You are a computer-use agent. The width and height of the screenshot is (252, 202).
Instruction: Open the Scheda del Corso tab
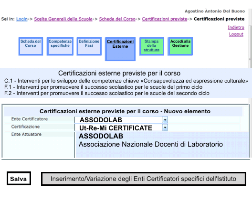pos(31,46)
